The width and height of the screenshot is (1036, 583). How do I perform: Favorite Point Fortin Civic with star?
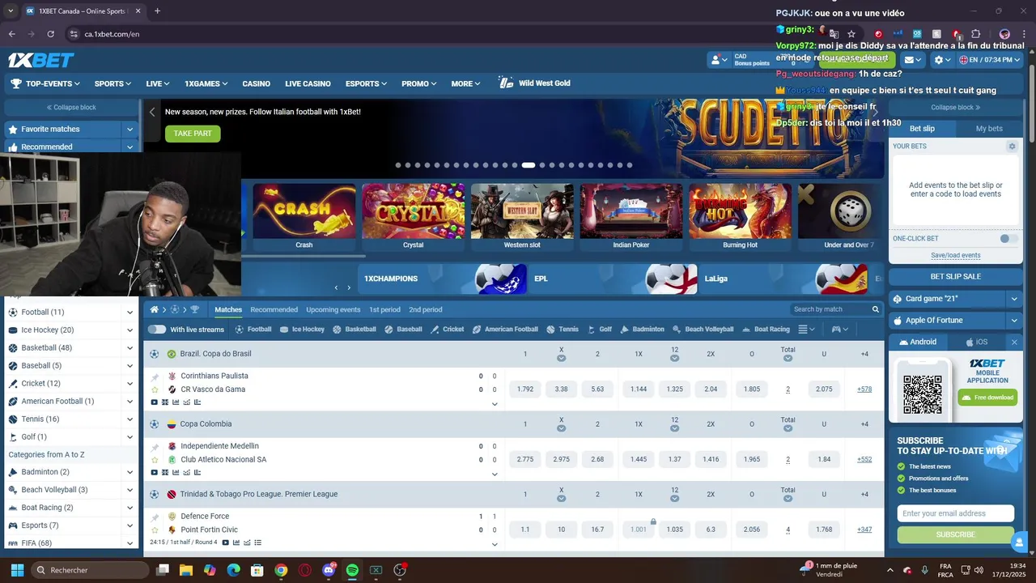pyautogui.click(x=155, y=530)
